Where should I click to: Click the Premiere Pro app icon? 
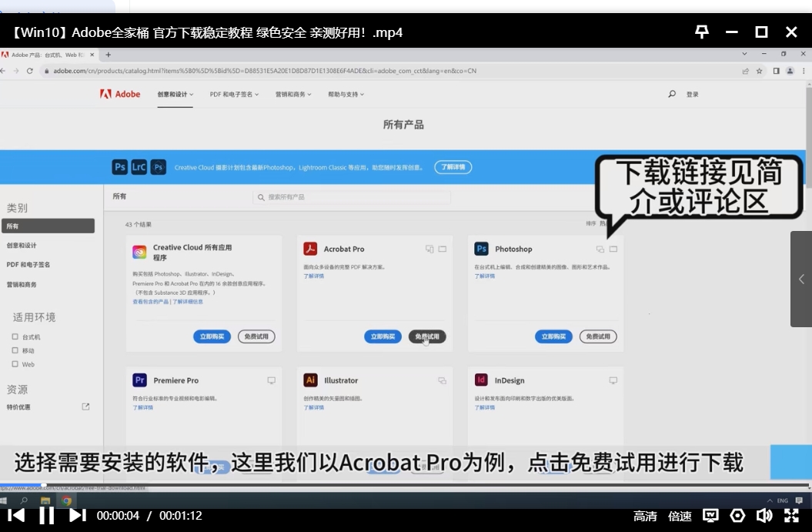[x=140, y=380]
